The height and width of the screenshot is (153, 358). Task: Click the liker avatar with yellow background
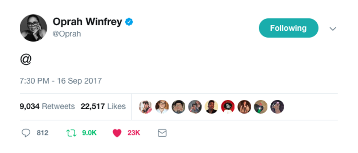click(212, 107)
